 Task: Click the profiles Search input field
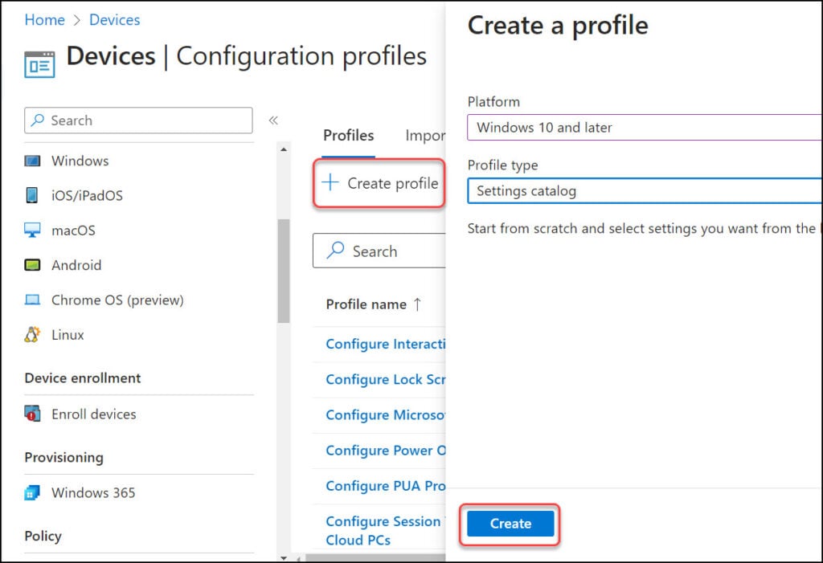[x=379, y=251]
